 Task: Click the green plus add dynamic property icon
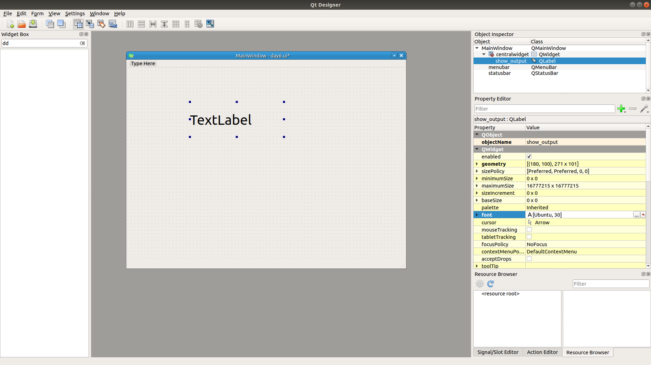tap(621, 109)
